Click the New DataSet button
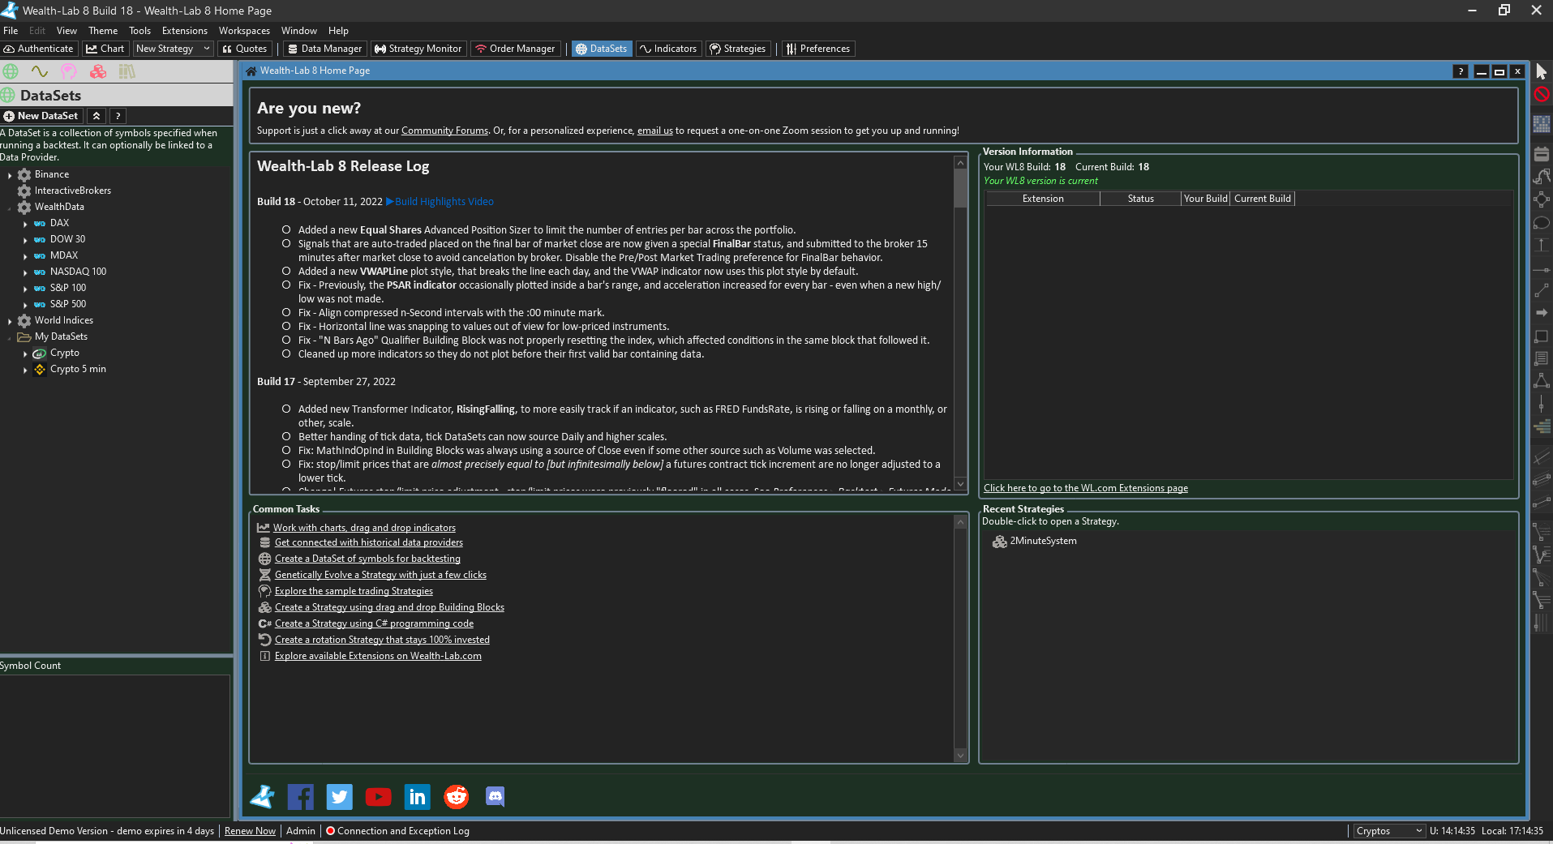Image resolution: width=1553 pixels, height=844 pixels. pyautogui.click(x=41, y=116)
